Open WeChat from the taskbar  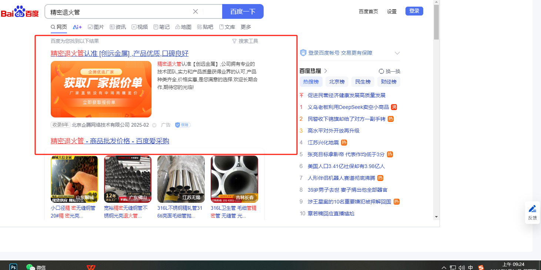[x=31, y=267]
